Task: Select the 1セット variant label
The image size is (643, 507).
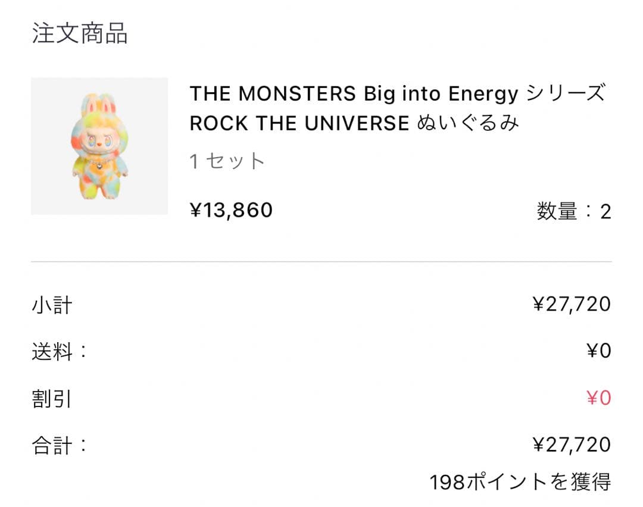Action: tap(227, 161)
